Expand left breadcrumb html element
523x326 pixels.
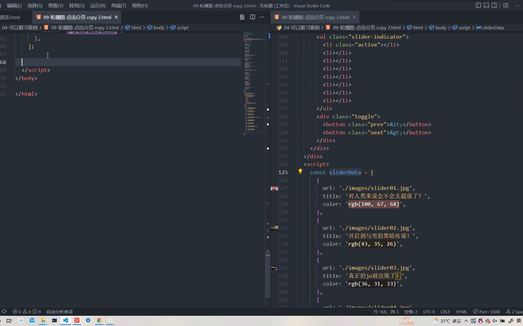(133, 27)
